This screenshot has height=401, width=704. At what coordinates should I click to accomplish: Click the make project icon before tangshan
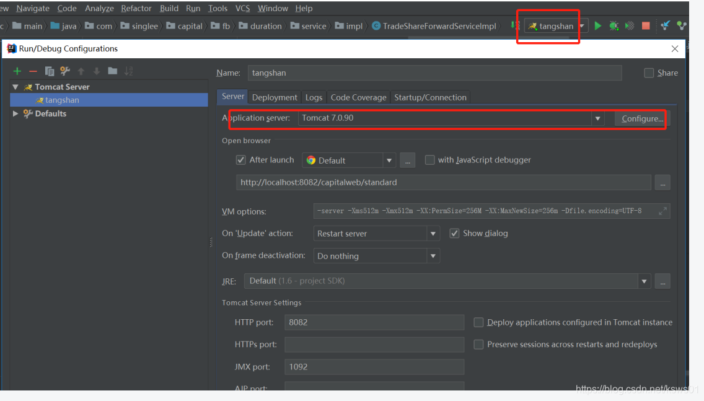click(515, 25)
